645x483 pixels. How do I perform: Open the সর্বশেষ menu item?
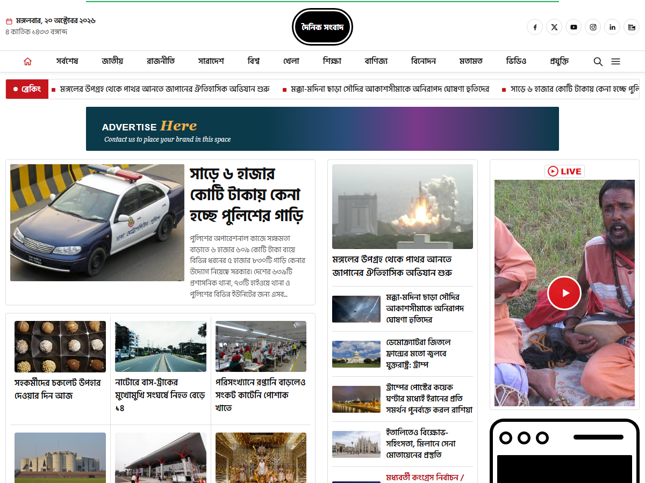point(67,61)
